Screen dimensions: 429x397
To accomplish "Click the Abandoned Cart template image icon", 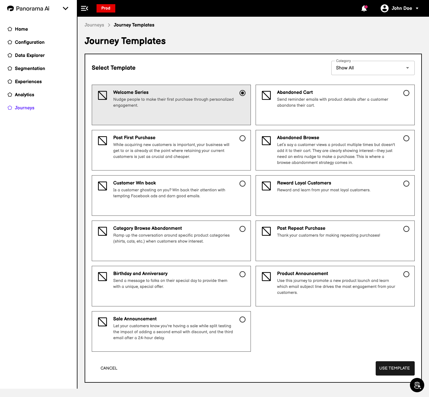I will pyautogui.click(x=266, y=95).
